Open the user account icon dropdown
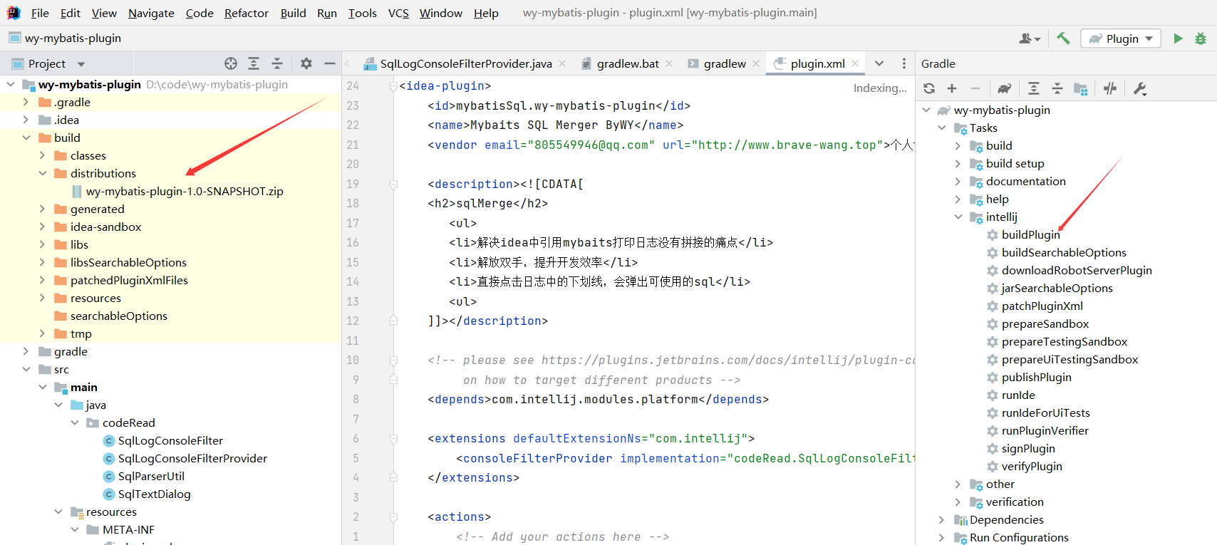Screen dimensions: 1217x545 tap(1030, 38)
